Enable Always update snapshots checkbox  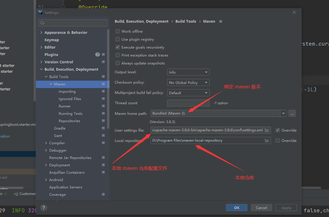[x=118, y=63]
